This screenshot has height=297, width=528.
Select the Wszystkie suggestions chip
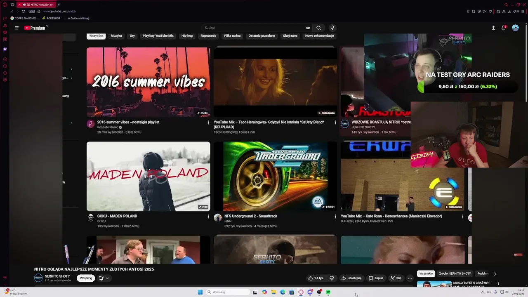click(426, 273)
